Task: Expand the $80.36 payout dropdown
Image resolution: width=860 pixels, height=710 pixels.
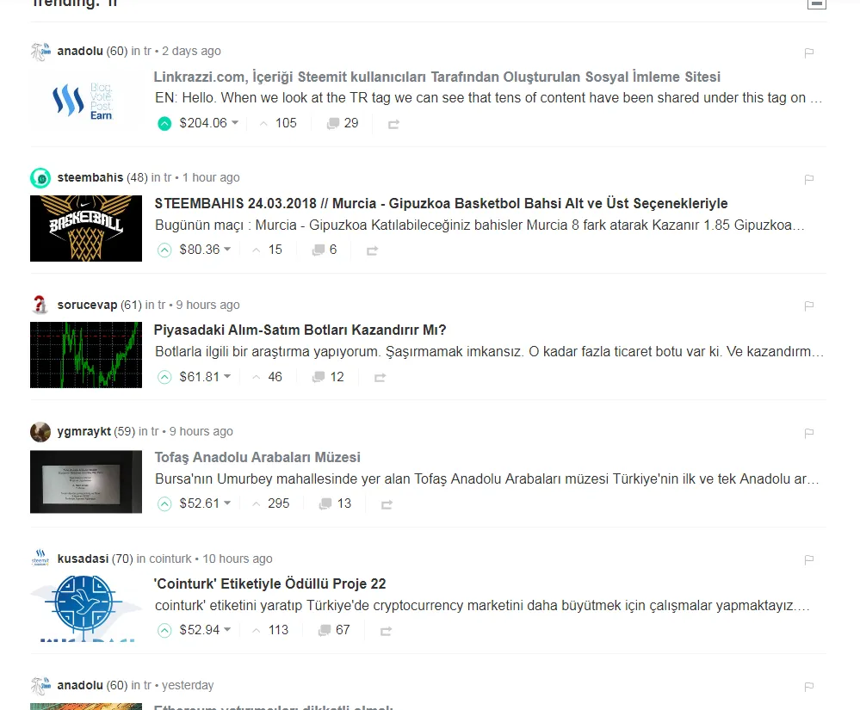Action: pyautogui.click(x=205, y=250)
